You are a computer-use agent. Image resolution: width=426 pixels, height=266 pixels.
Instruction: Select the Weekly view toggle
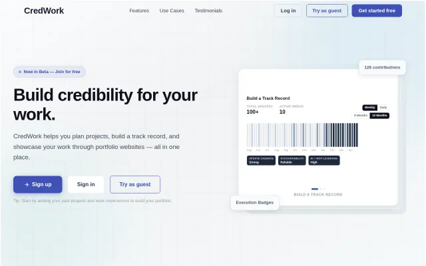click(369, 108)
